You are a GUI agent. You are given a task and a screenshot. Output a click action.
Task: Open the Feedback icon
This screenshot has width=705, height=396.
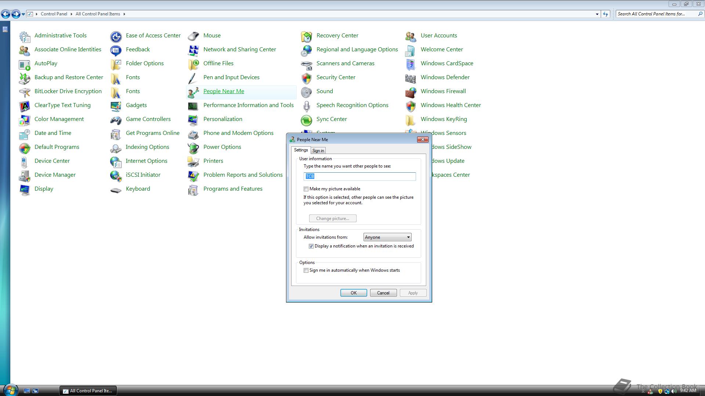click(x=116, y=50)
